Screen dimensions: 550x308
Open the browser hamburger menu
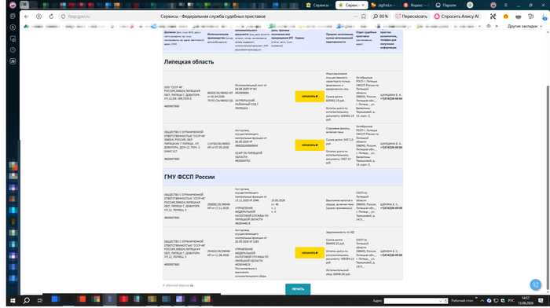point(505,5)
